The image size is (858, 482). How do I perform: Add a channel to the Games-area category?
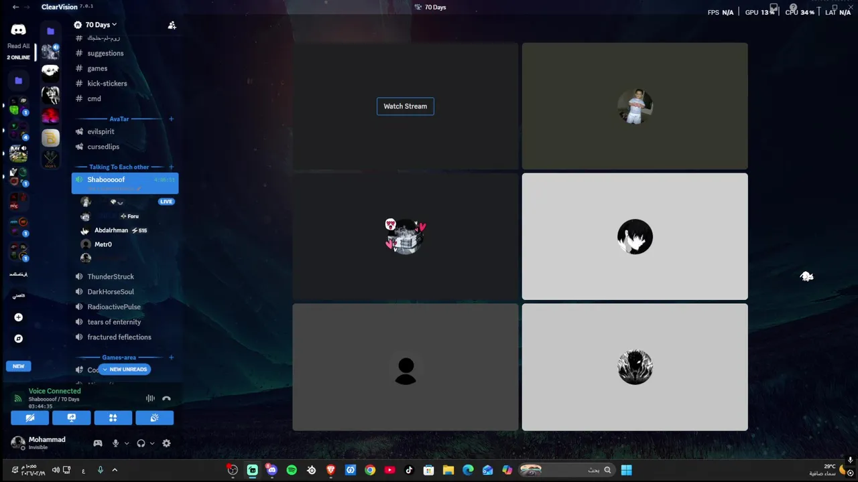171,357
